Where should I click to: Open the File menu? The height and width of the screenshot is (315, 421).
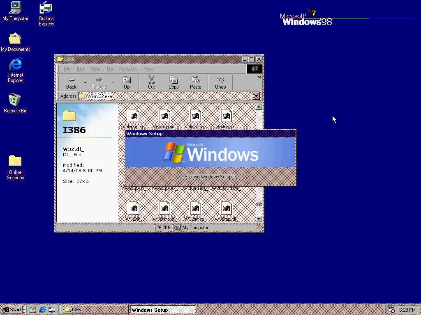[67, 69]
